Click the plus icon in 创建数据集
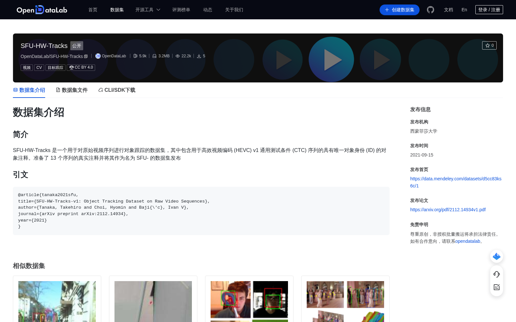 pos(387,10)
